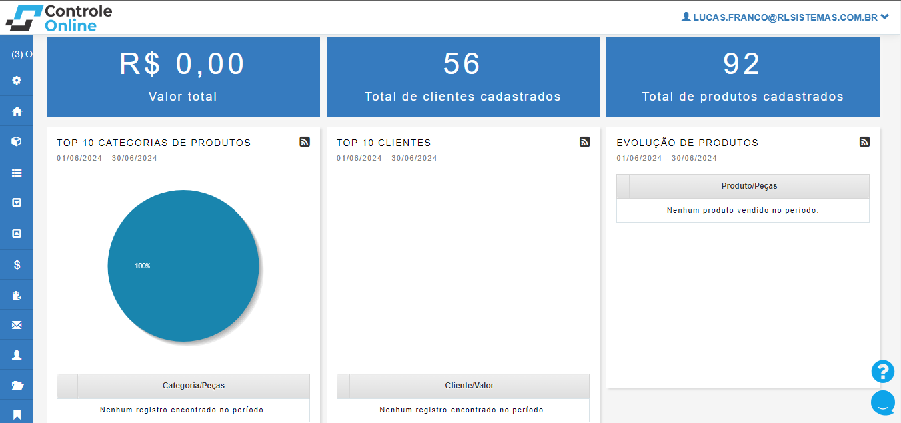Click the feed icon on Evolução de Produtos
This screenshot has width=901, height=423.
864,141
